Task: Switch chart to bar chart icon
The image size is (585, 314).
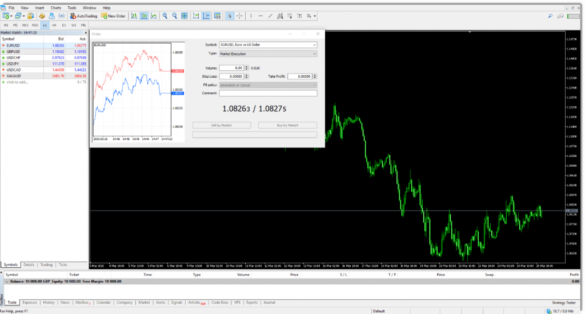Action: pyautogui.click(x=134, y=16)
